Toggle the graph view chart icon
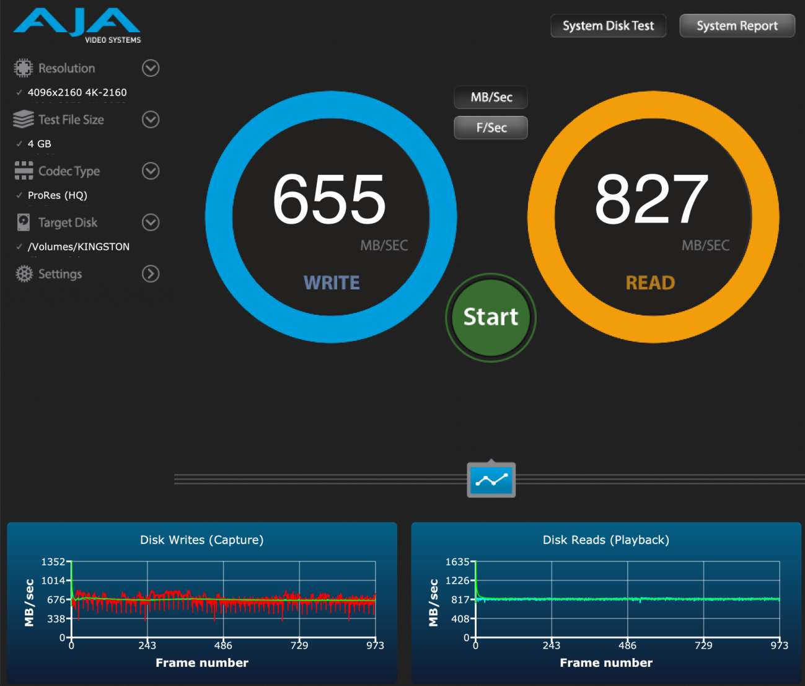 [x=491, y=480]
